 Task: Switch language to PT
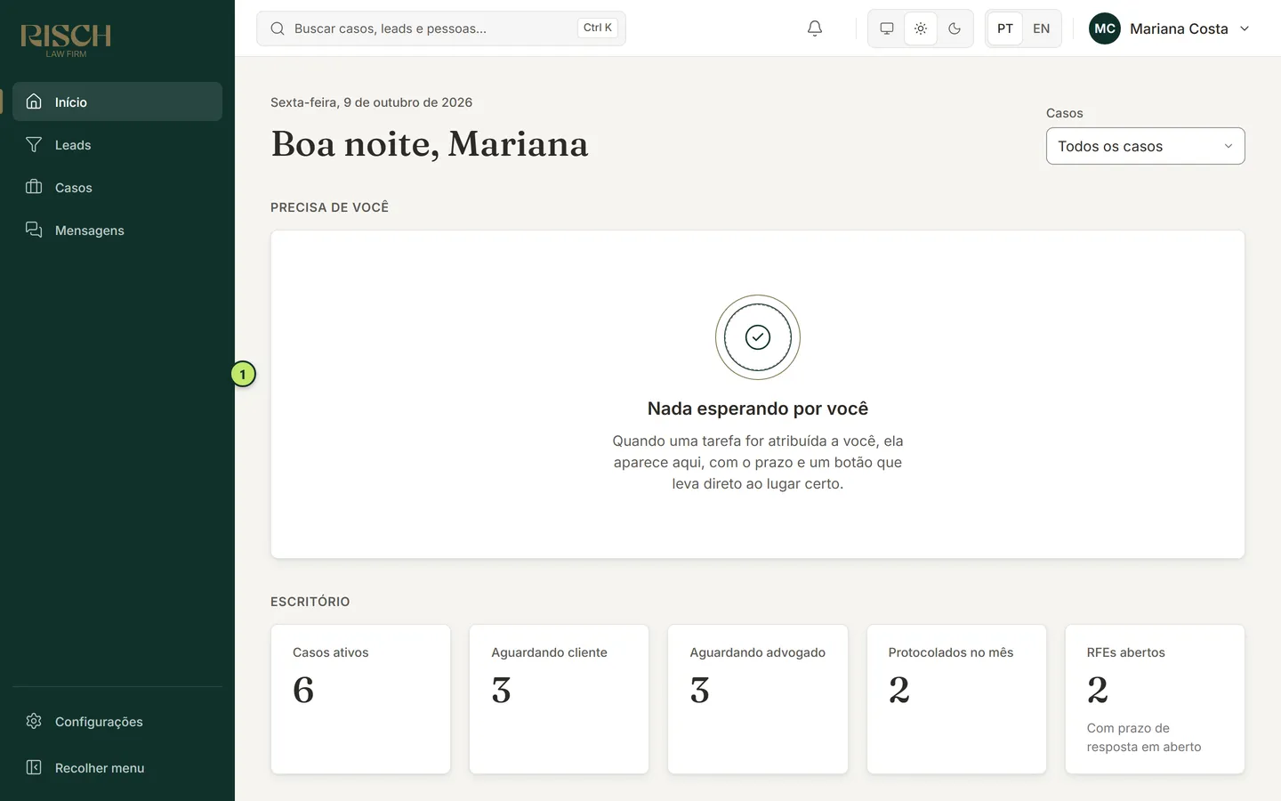pyautogui.click(x=1005, y=28)
